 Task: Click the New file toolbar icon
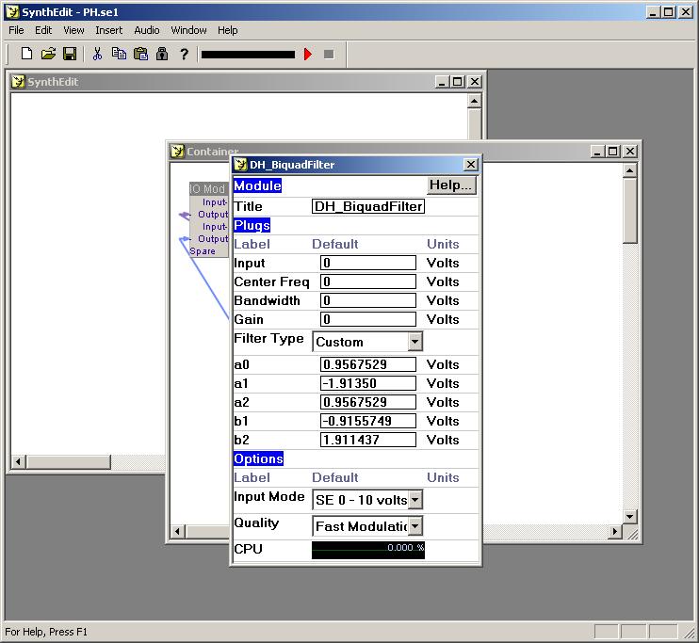26,54
